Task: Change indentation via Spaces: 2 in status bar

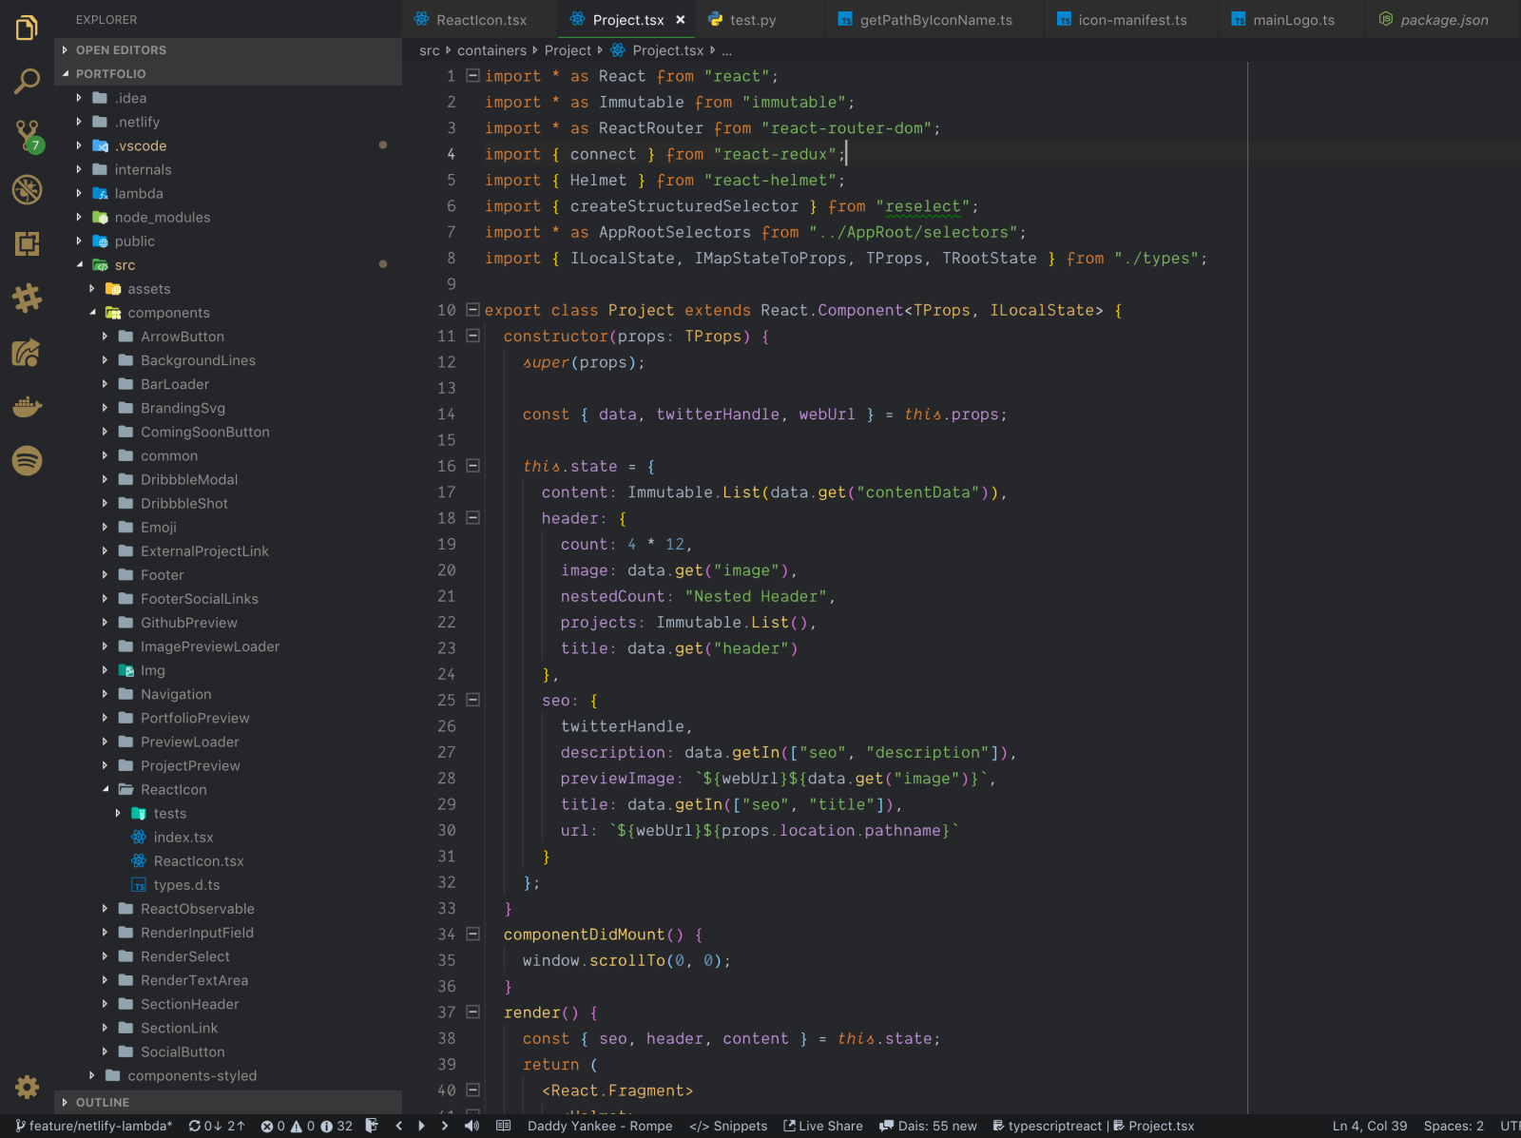Action: click(x=1454, y=1126)
